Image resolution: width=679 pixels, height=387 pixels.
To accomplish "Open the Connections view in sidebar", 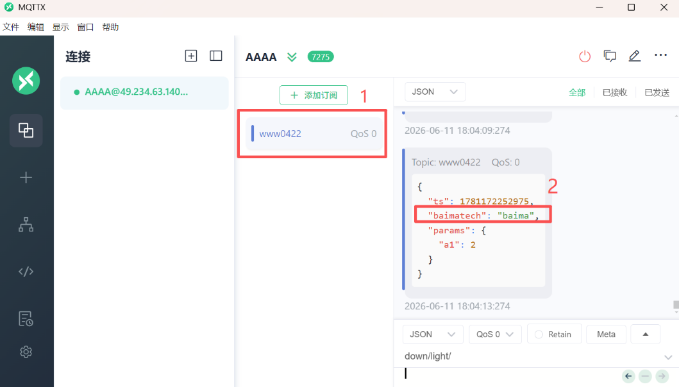I will coord(26,130).
